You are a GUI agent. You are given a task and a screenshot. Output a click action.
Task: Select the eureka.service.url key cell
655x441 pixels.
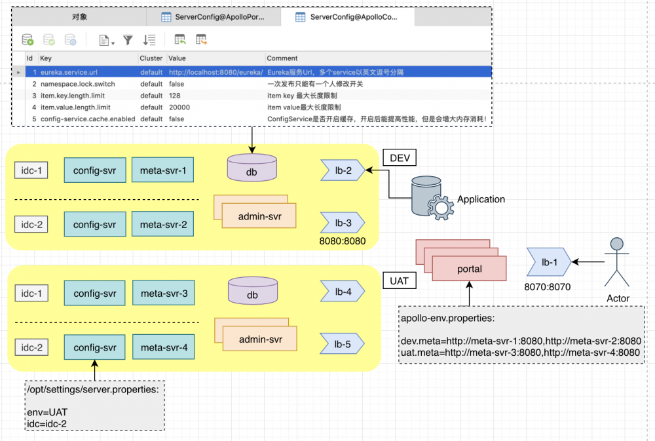click(x=88, y=72)
